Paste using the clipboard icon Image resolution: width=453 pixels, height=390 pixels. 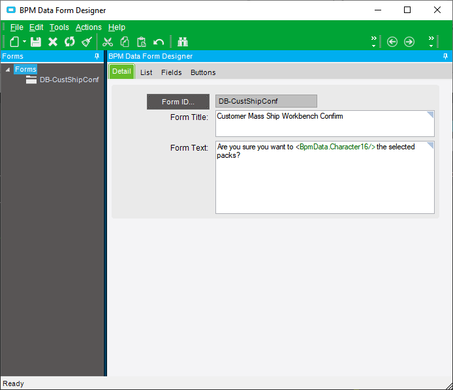[142, 42]
